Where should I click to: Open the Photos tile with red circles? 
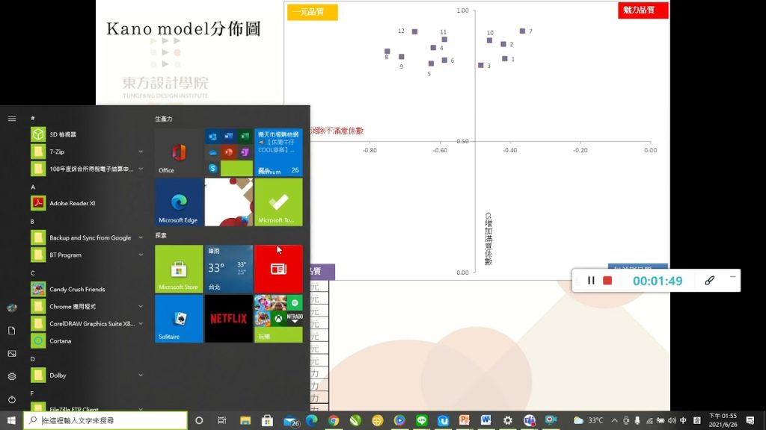(229, 202)
